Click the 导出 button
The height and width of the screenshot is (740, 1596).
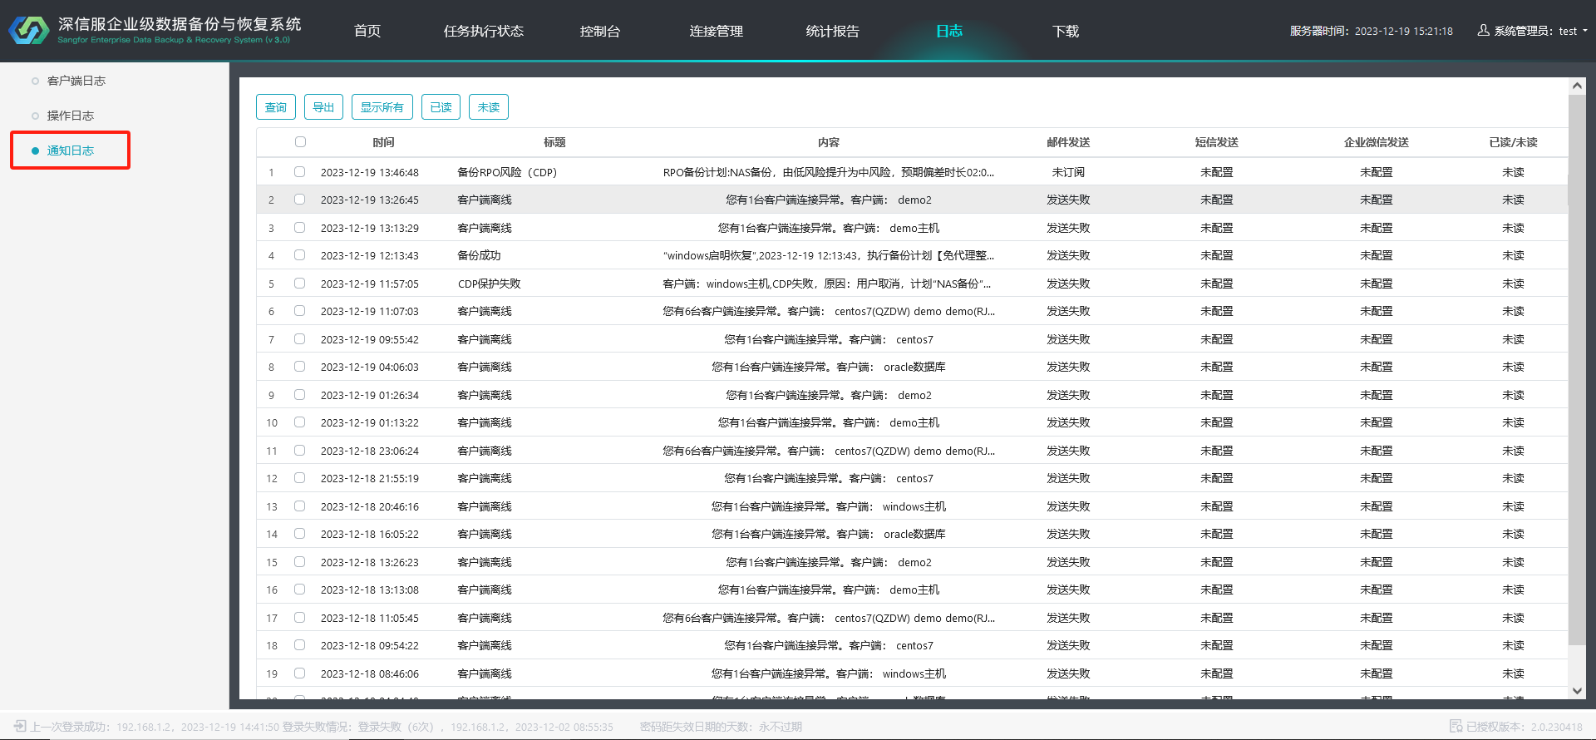323,107
